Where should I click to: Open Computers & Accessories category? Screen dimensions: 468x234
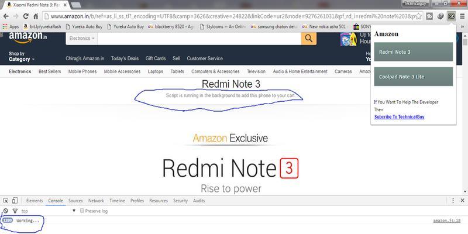(215, 71)
